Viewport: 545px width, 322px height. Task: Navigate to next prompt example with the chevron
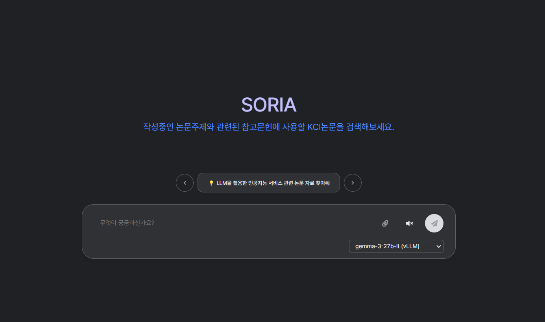(353, 182)
